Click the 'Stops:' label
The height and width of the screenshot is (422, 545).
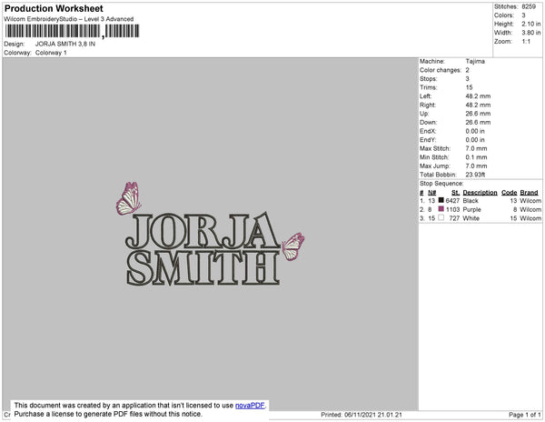point(428,79)
